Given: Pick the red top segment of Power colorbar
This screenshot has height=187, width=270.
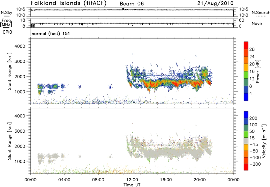Looking at the screenshot, I should [246, 45].
